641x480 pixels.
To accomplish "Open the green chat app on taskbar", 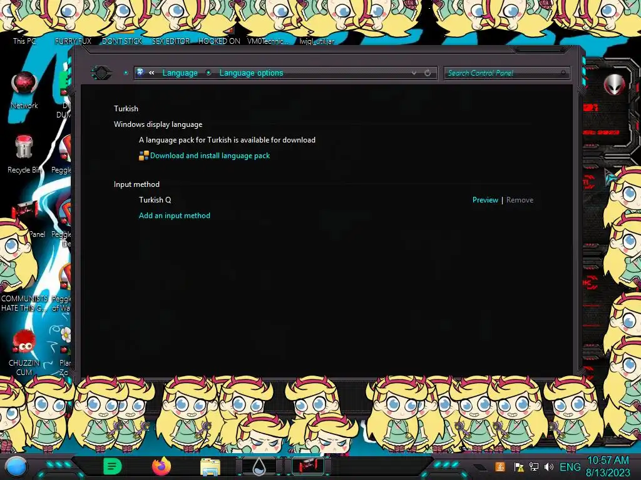I will [113, 466].
